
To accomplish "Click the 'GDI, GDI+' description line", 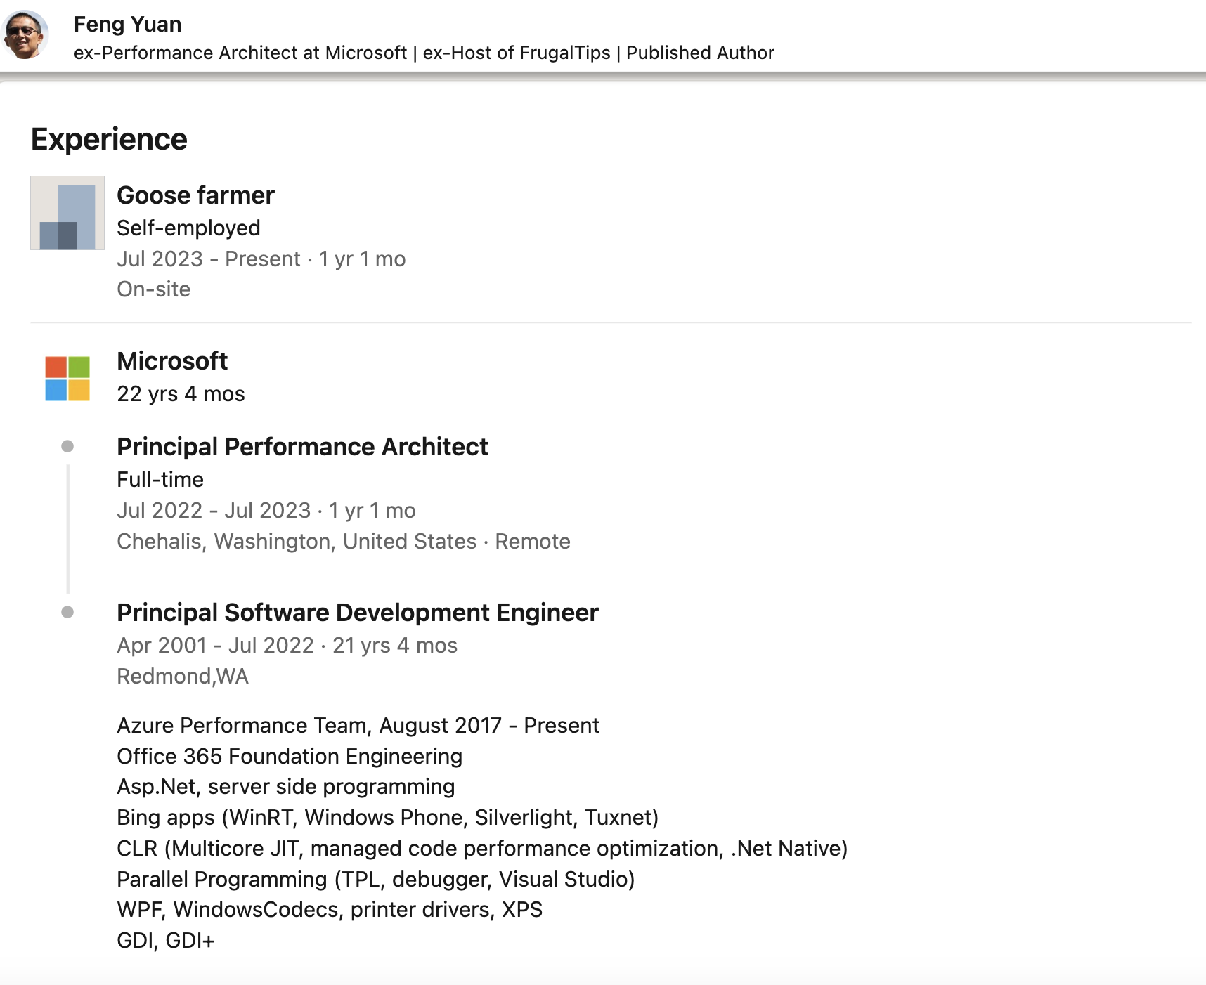I will coord(166,941).
